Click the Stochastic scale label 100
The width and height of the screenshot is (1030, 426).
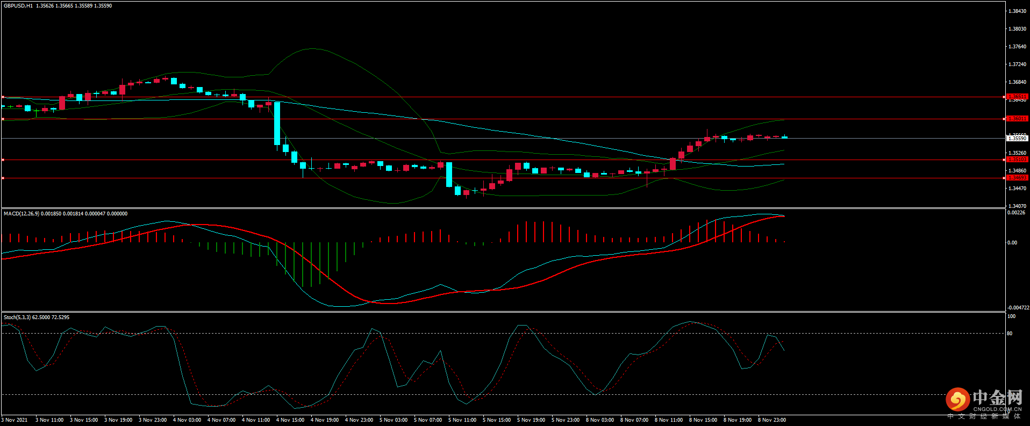tap(1011, 316)
